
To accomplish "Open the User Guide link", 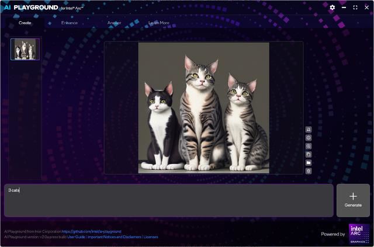I will coord(76,237).
